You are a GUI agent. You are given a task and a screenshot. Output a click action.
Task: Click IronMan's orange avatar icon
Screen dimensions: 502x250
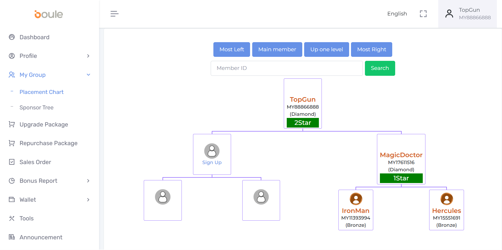[356, 199]
